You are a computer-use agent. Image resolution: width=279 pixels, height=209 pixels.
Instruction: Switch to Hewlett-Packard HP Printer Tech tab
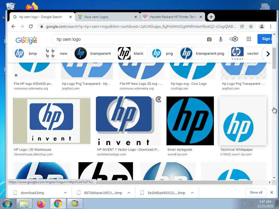point(172,17)
